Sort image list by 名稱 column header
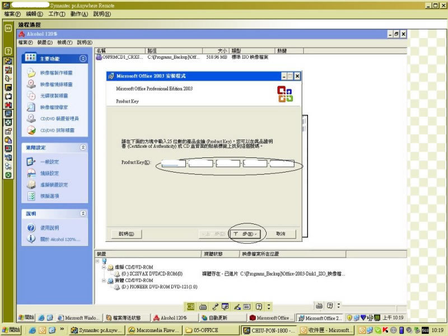The image size is (448, 336). coord(120,51)
